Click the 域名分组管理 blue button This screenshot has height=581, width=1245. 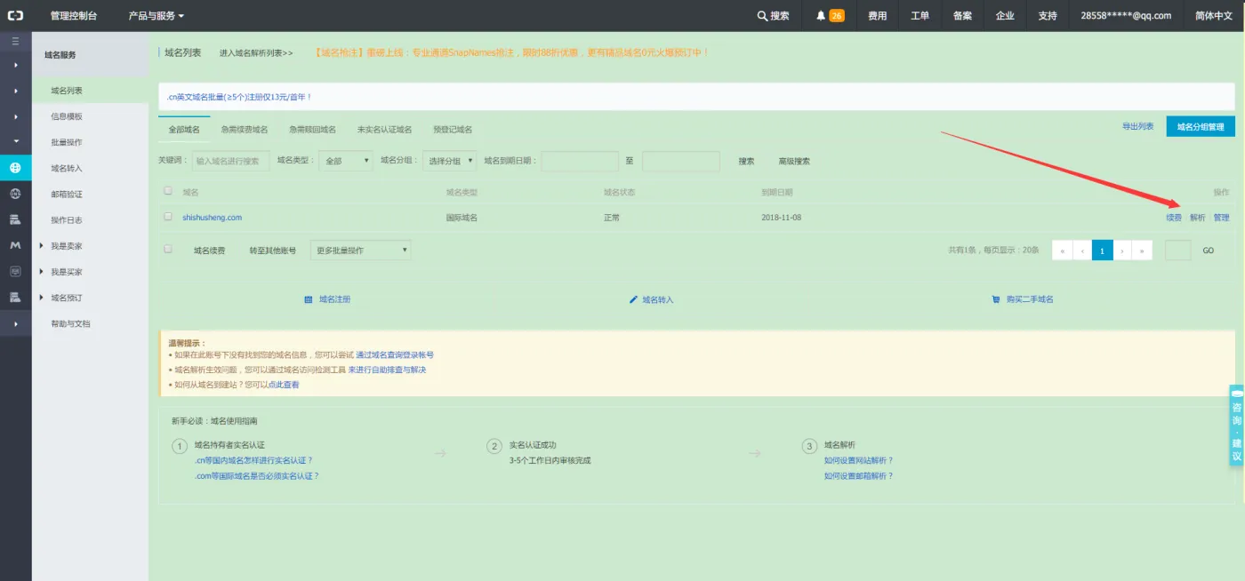tap(1200, 127)
